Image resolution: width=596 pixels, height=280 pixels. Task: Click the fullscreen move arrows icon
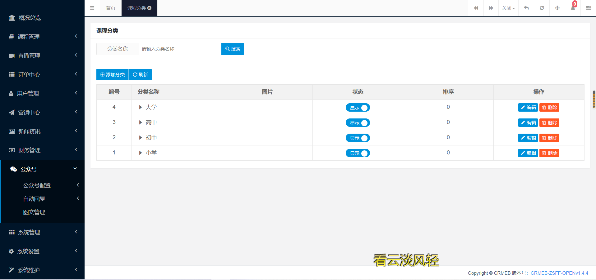pos(557,8)
